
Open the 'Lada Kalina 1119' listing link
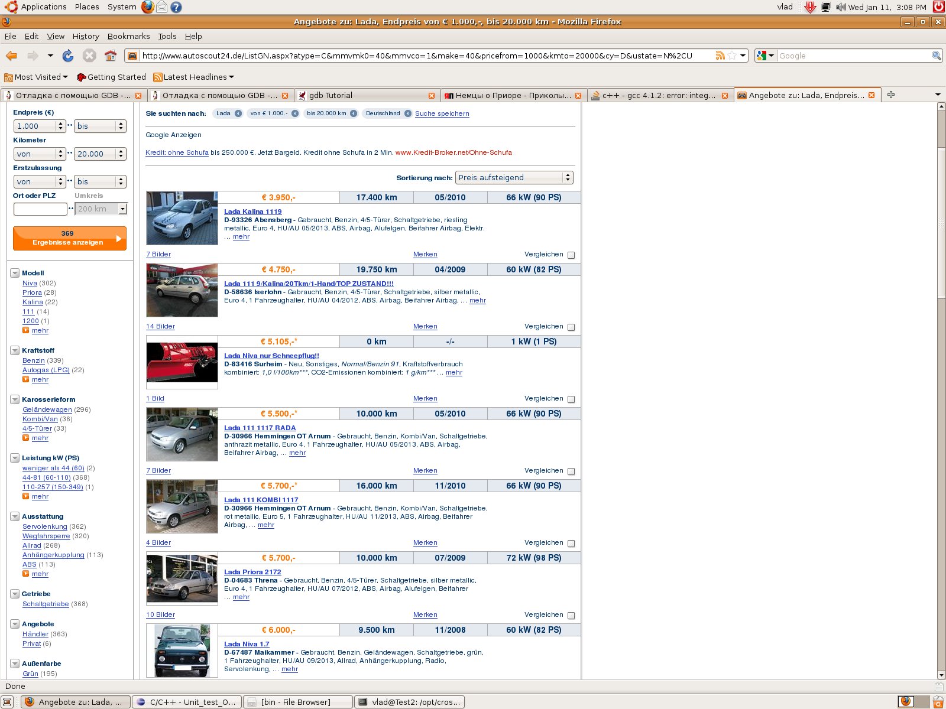click(253, 212)
